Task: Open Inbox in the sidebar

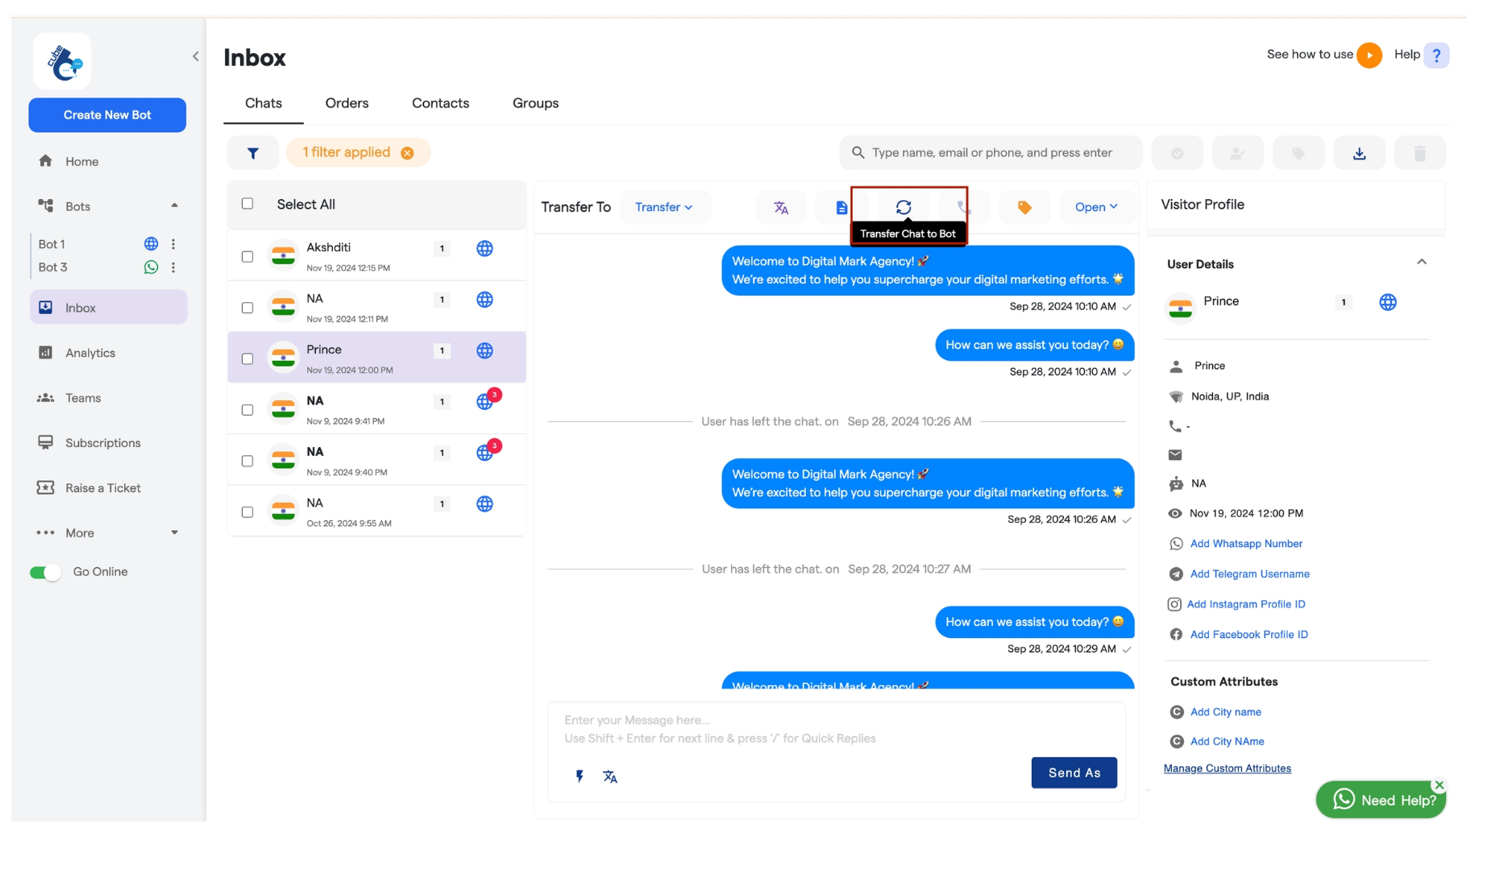Action: [108, 308]
